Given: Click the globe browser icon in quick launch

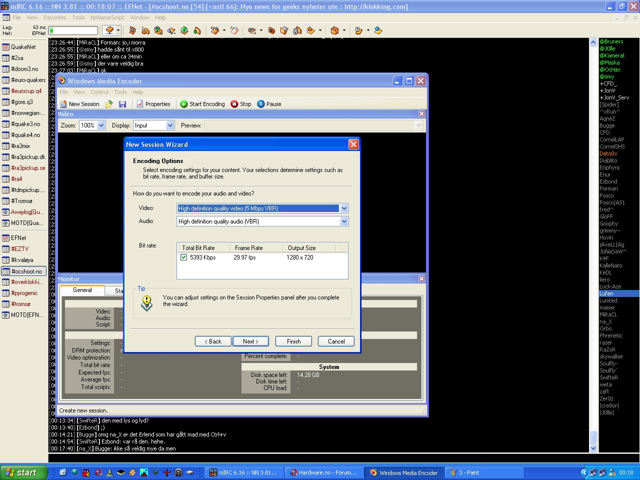Looking at the screenshot, I should 75,472.
